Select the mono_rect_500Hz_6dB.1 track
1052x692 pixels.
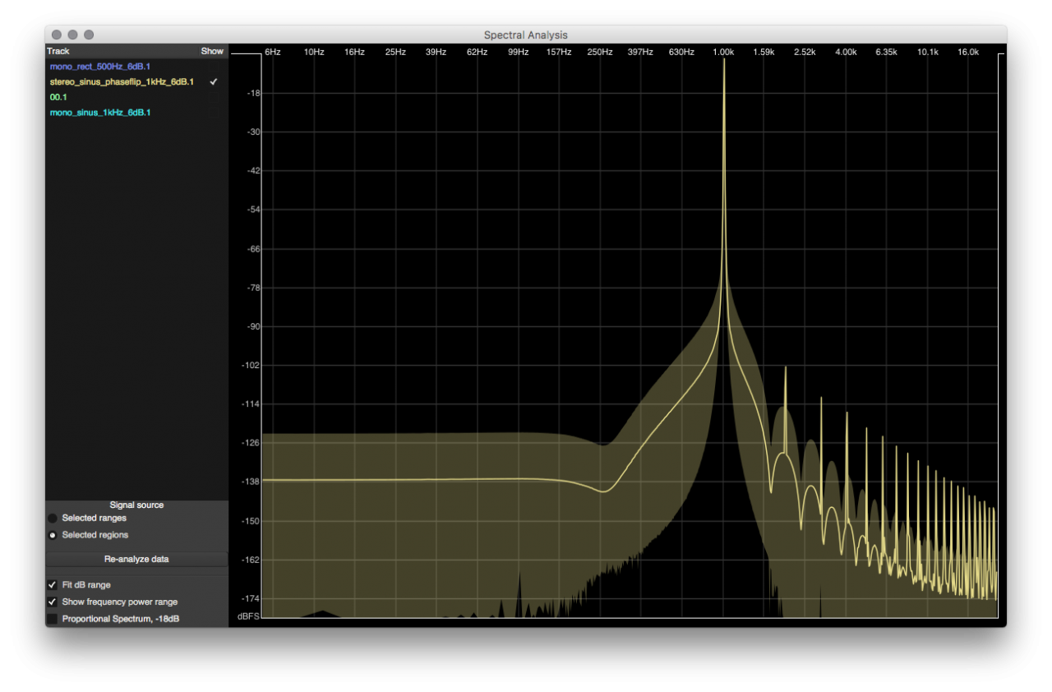[99, 67]
